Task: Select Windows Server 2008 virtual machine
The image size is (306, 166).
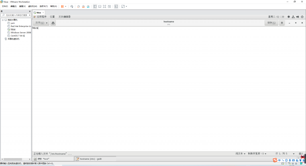Action: click(19, 32)
